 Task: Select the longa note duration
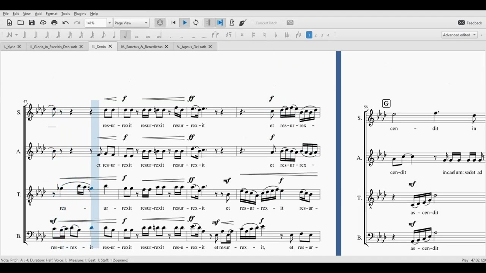159,35
